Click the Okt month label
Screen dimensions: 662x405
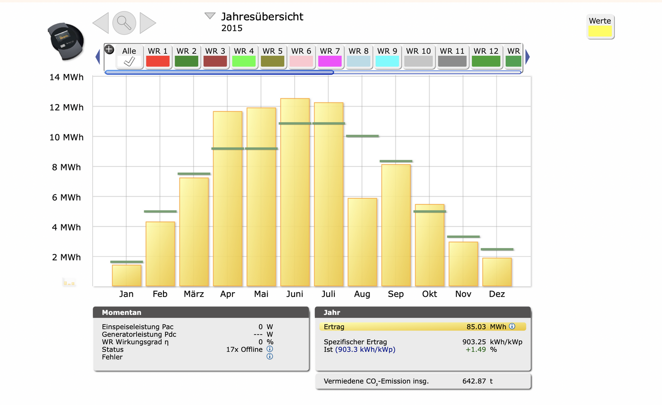tap(429, 294)
